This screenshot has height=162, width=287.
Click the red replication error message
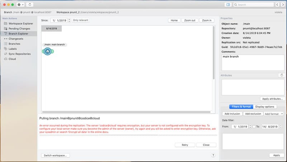tap(128, 129)
